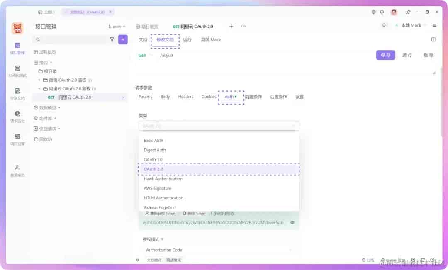Click the hamburger menu beside 本地 Mock
The width and height of the screenshot is (448, 270).
(435, 25)
